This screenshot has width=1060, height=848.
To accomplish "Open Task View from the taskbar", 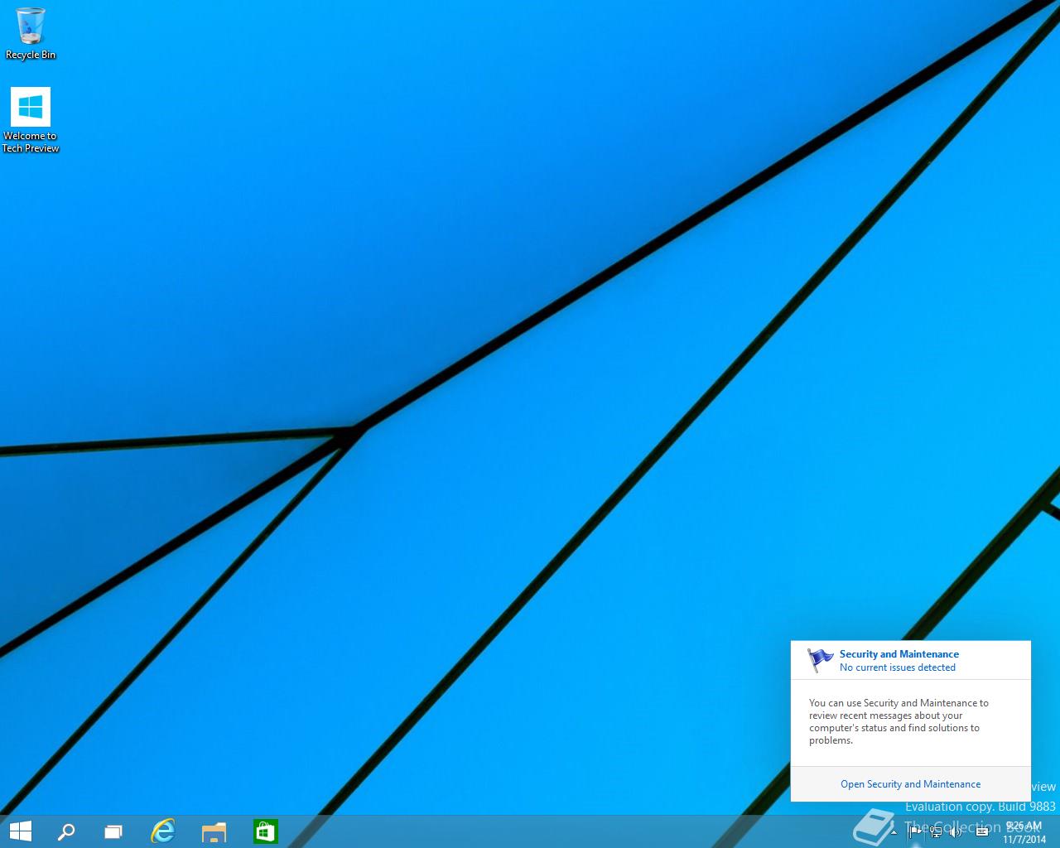I will point(113,831).
